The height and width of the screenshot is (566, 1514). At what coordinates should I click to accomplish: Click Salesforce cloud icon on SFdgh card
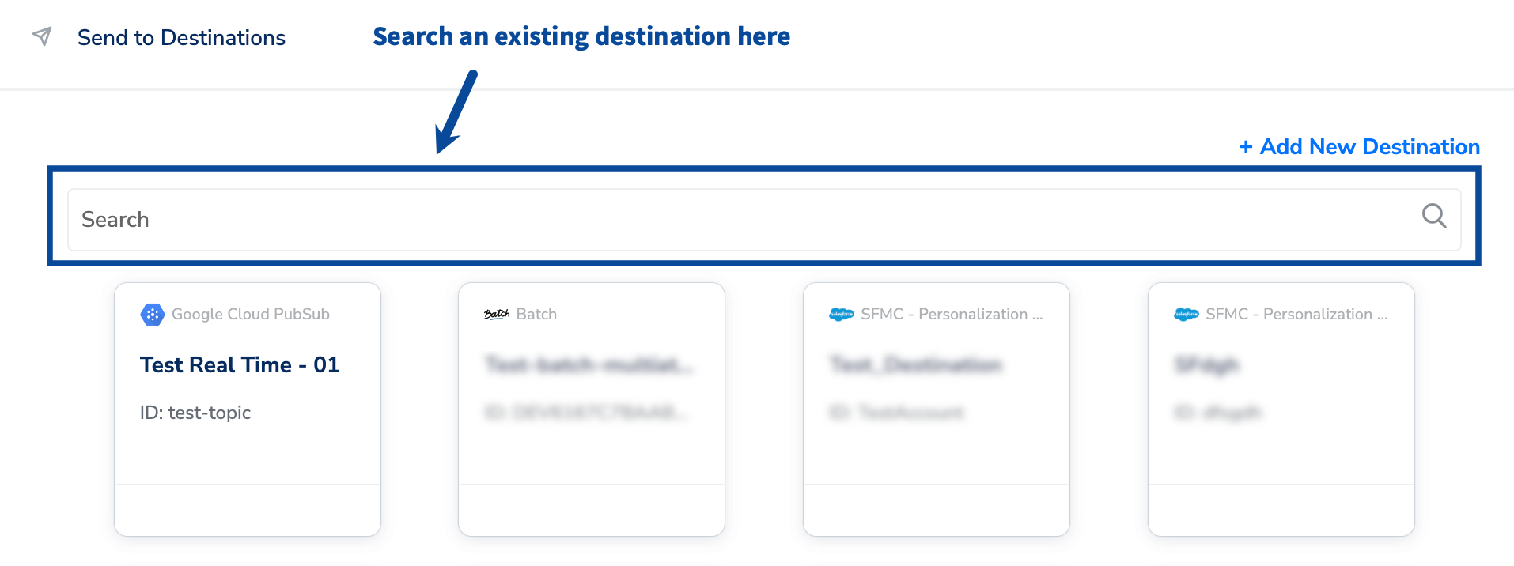(x=1186, y=315)
